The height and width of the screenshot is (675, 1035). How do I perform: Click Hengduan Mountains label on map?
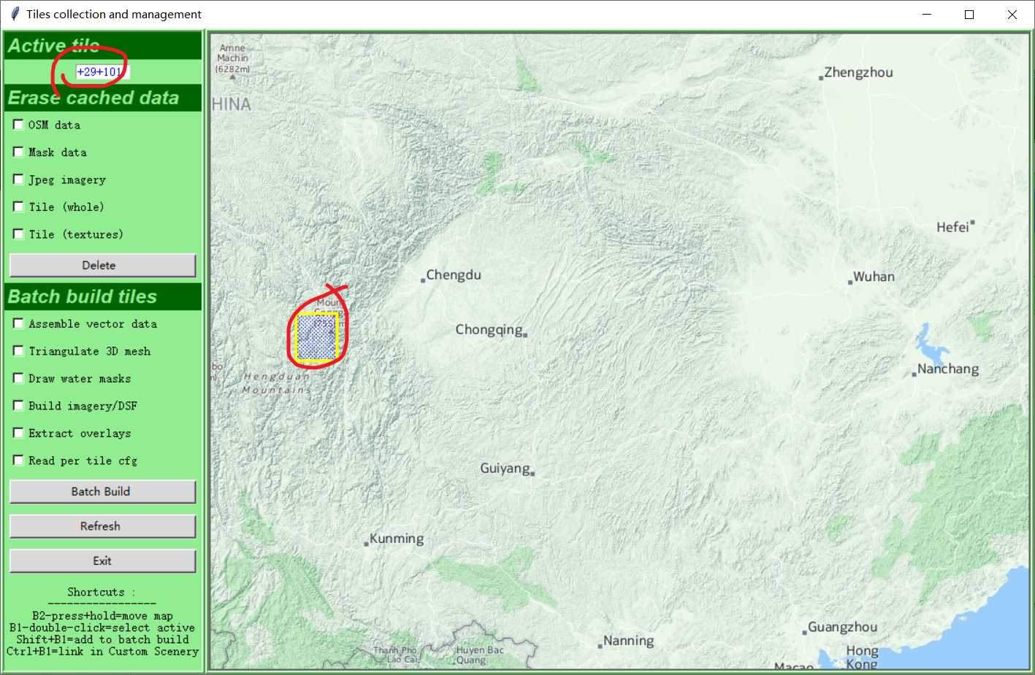click(x=277, y=383)
